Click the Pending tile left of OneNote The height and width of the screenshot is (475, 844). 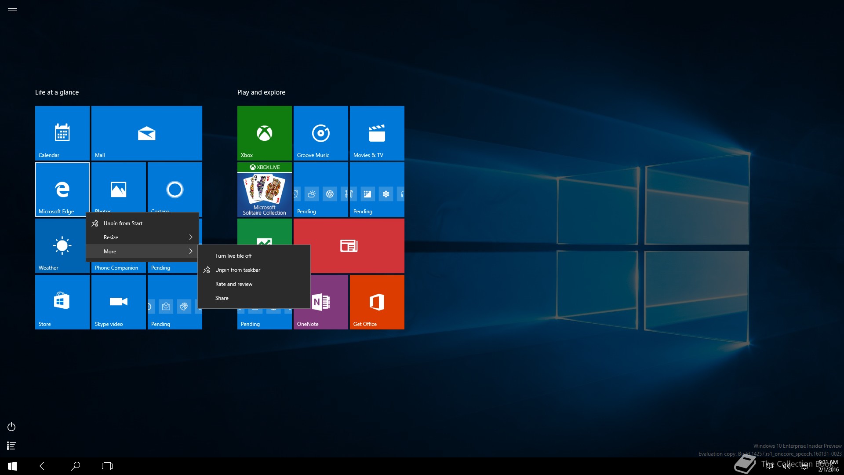coord(265,319)
